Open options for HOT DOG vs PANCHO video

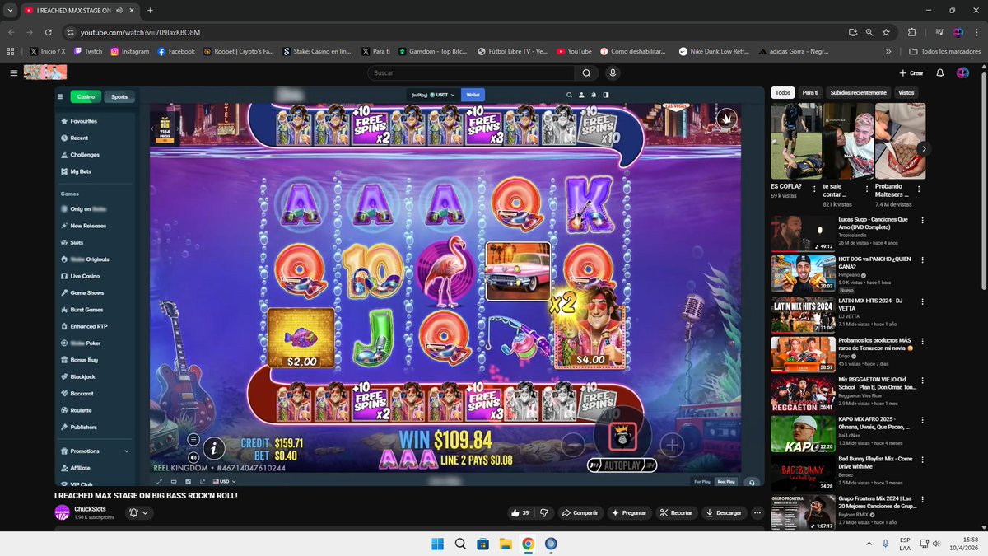922,260
